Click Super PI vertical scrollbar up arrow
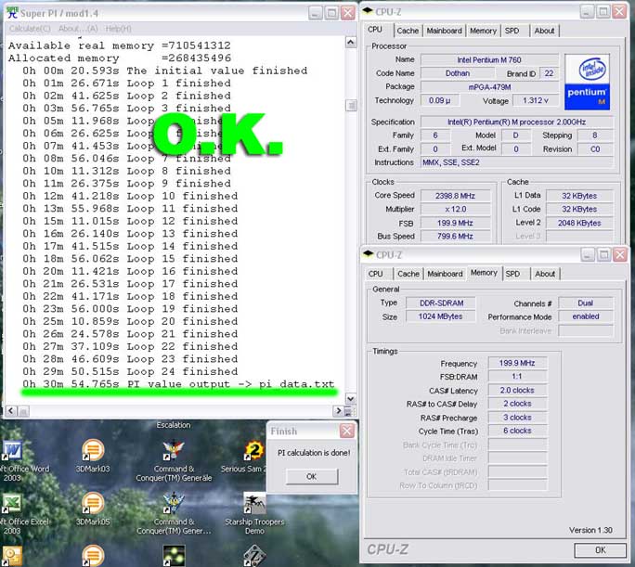Image resolution: width=635 pixels, height=567 pixels. point(351,42)
